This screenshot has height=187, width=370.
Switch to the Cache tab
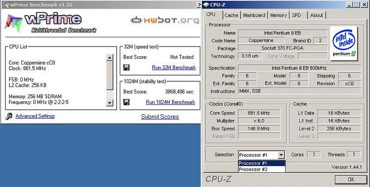point(231,15)
